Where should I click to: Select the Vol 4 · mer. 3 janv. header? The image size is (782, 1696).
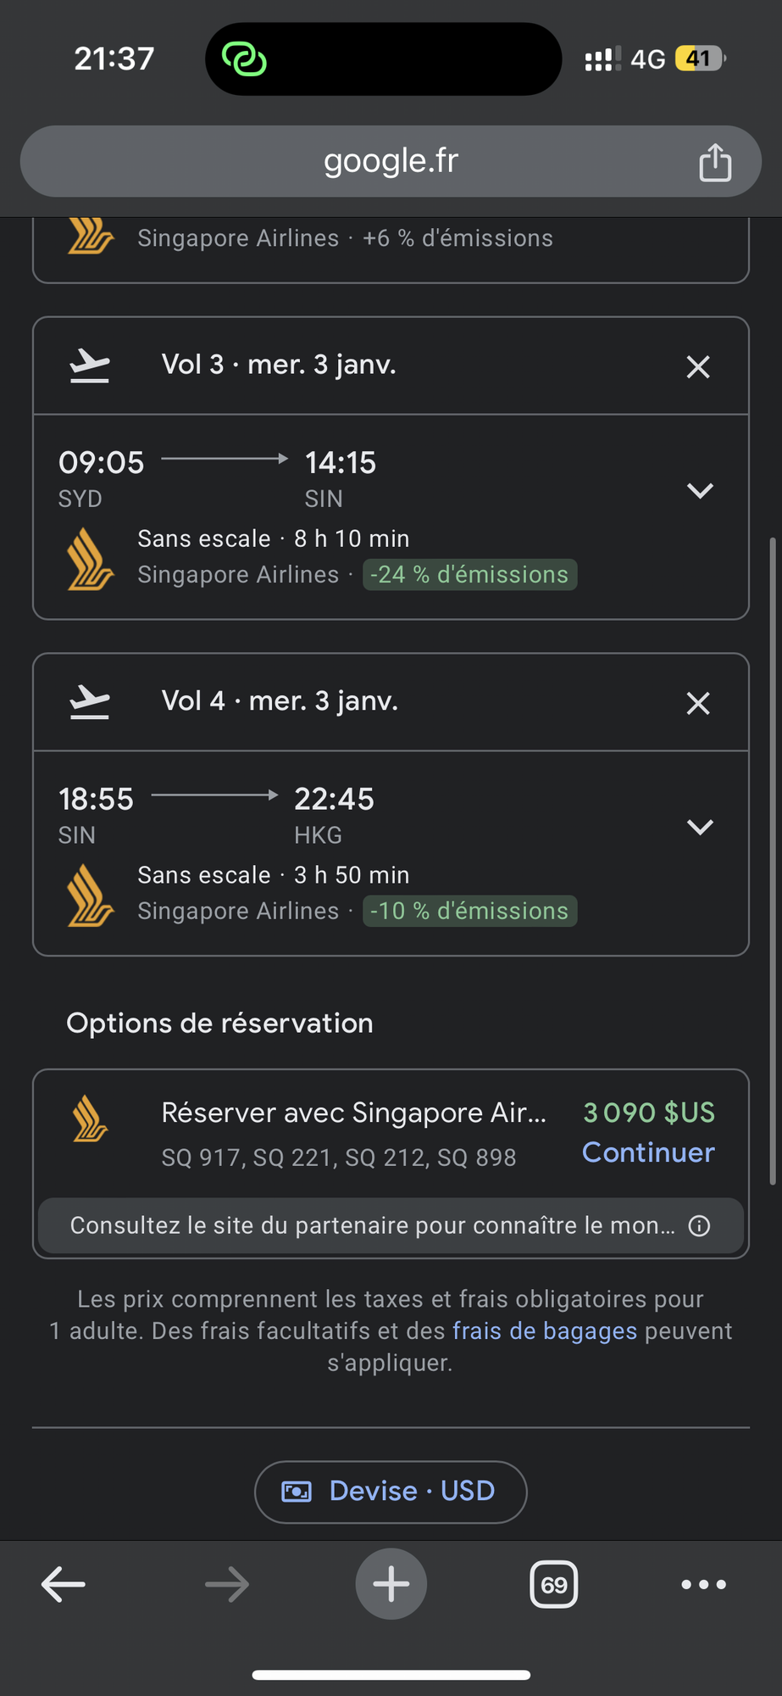[x=280, y=701]
